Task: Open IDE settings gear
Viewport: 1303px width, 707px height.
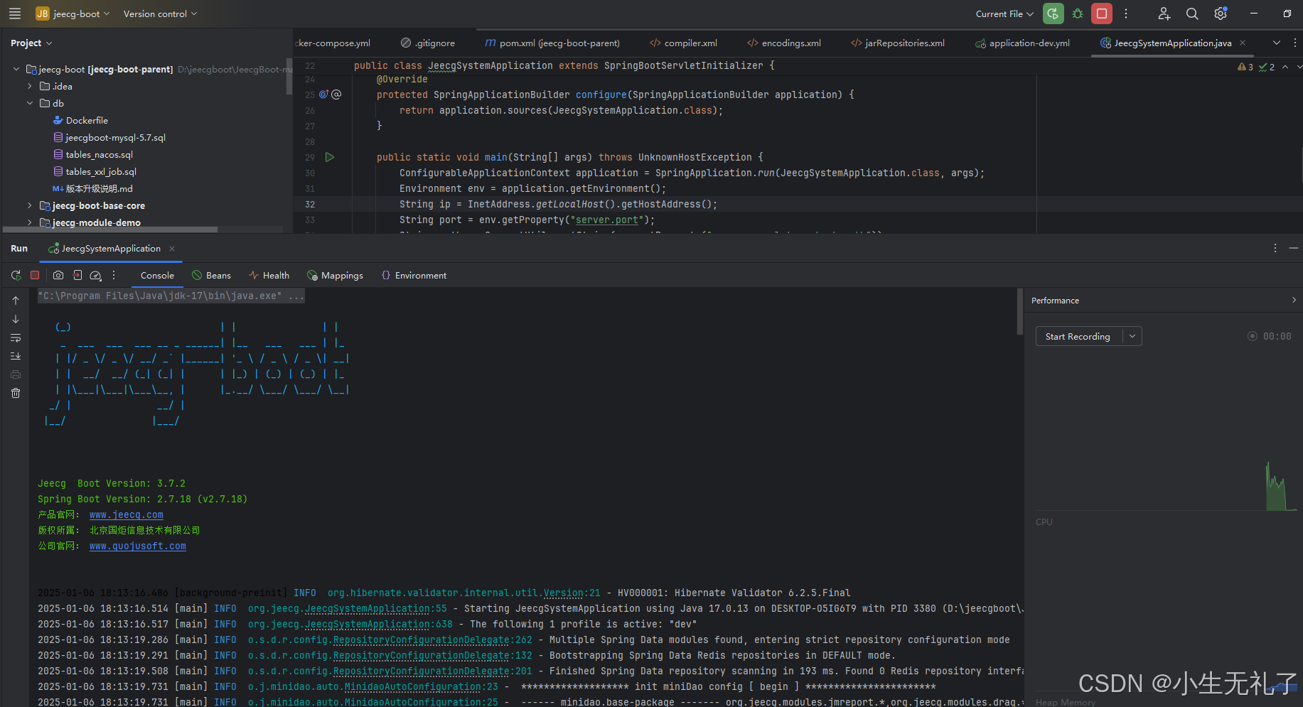Action: tap(1221, 14)
